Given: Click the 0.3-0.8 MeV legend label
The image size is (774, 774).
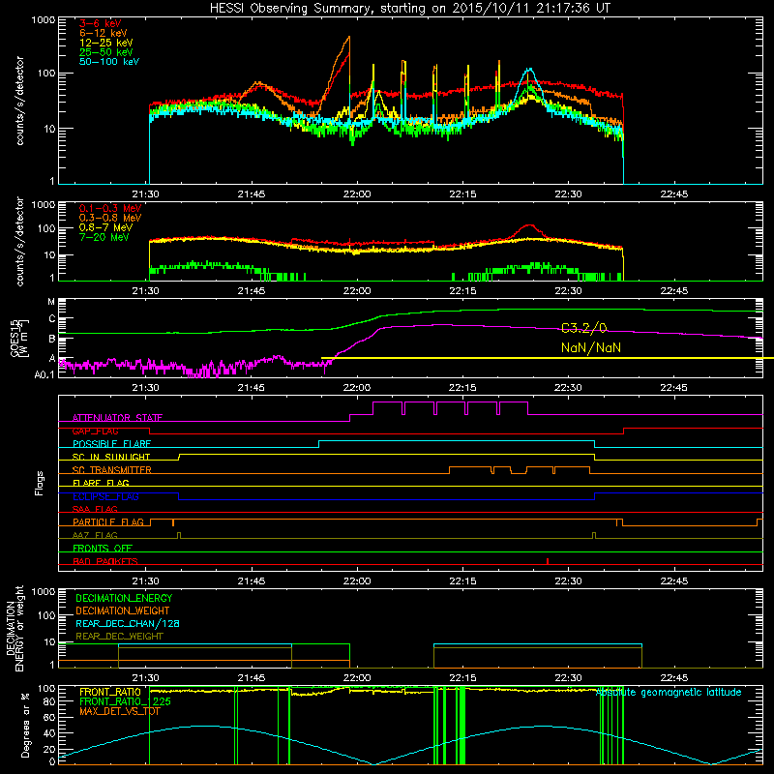Looking at the screenshot, I should (x=110, y=218).
